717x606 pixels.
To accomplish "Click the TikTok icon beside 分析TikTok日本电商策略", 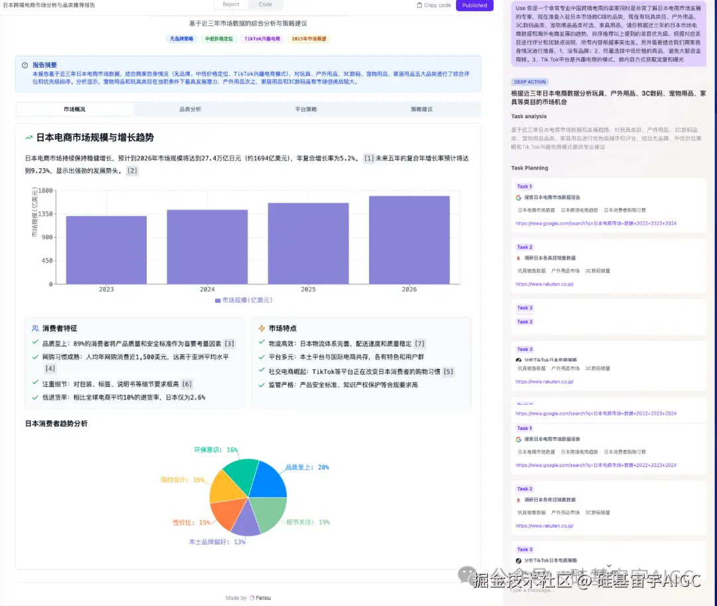I will [518, 359].
